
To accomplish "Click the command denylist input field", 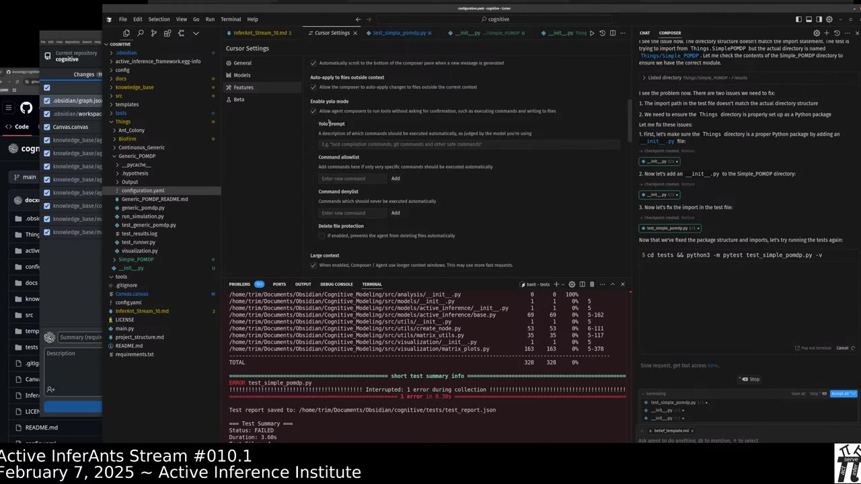I will click(352, 213).
